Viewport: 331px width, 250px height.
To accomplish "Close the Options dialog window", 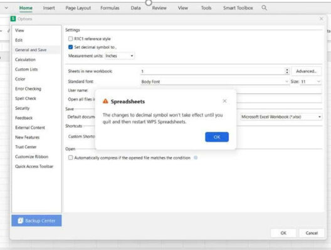I will (x=322, y=19).
